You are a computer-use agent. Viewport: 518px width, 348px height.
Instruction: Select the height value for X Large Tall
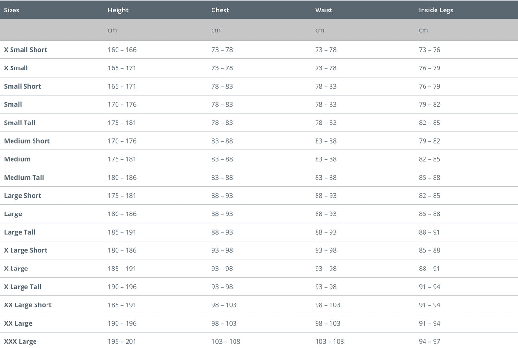122,287
